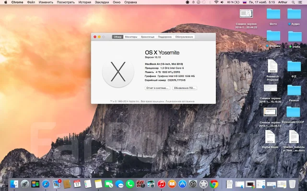Open Calendar icon showing 17
This screenshot has height=191, width=307.
(77, 184)
